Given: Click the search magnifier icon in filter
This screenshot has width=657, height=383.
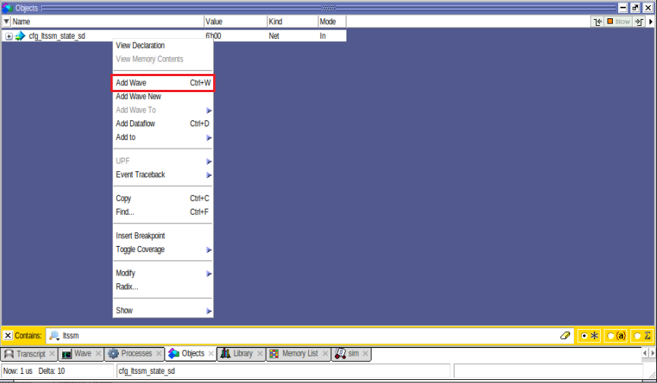Looking at the screenshot, I should pyautogui.click(x=54, y=335).
